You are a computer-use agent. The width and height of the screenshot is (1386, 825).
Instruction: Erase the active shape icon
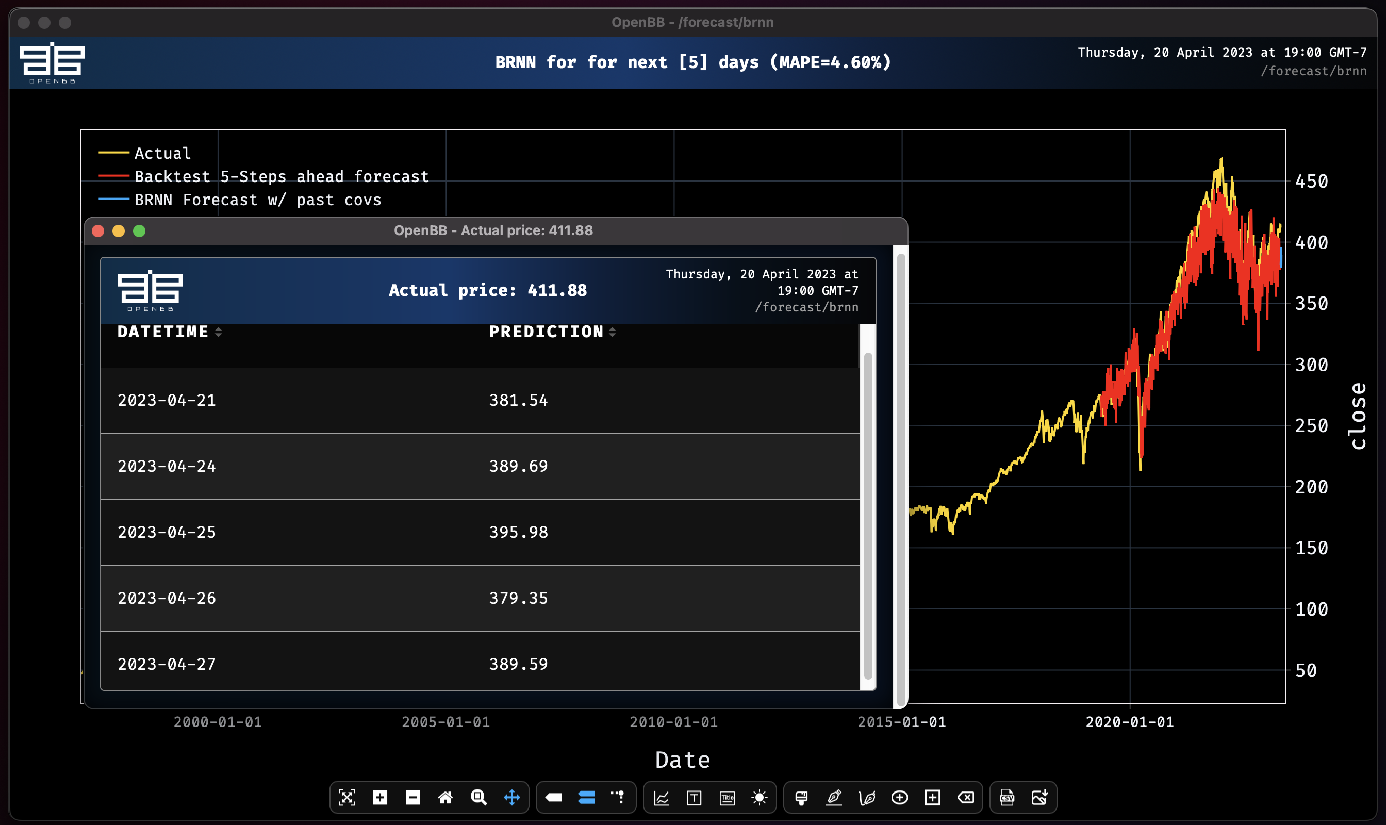point(966,798)
